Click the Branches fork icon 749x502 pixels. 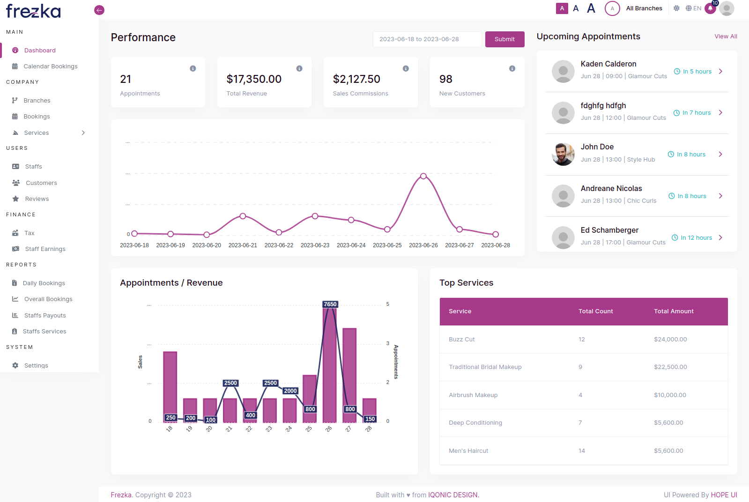[x=15, y=100]
